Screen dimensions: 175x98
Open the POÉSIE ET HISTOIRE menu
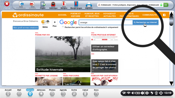(x=76, y=15)
